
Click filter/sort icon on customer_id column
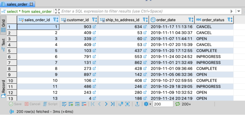(x=94, y=20)
